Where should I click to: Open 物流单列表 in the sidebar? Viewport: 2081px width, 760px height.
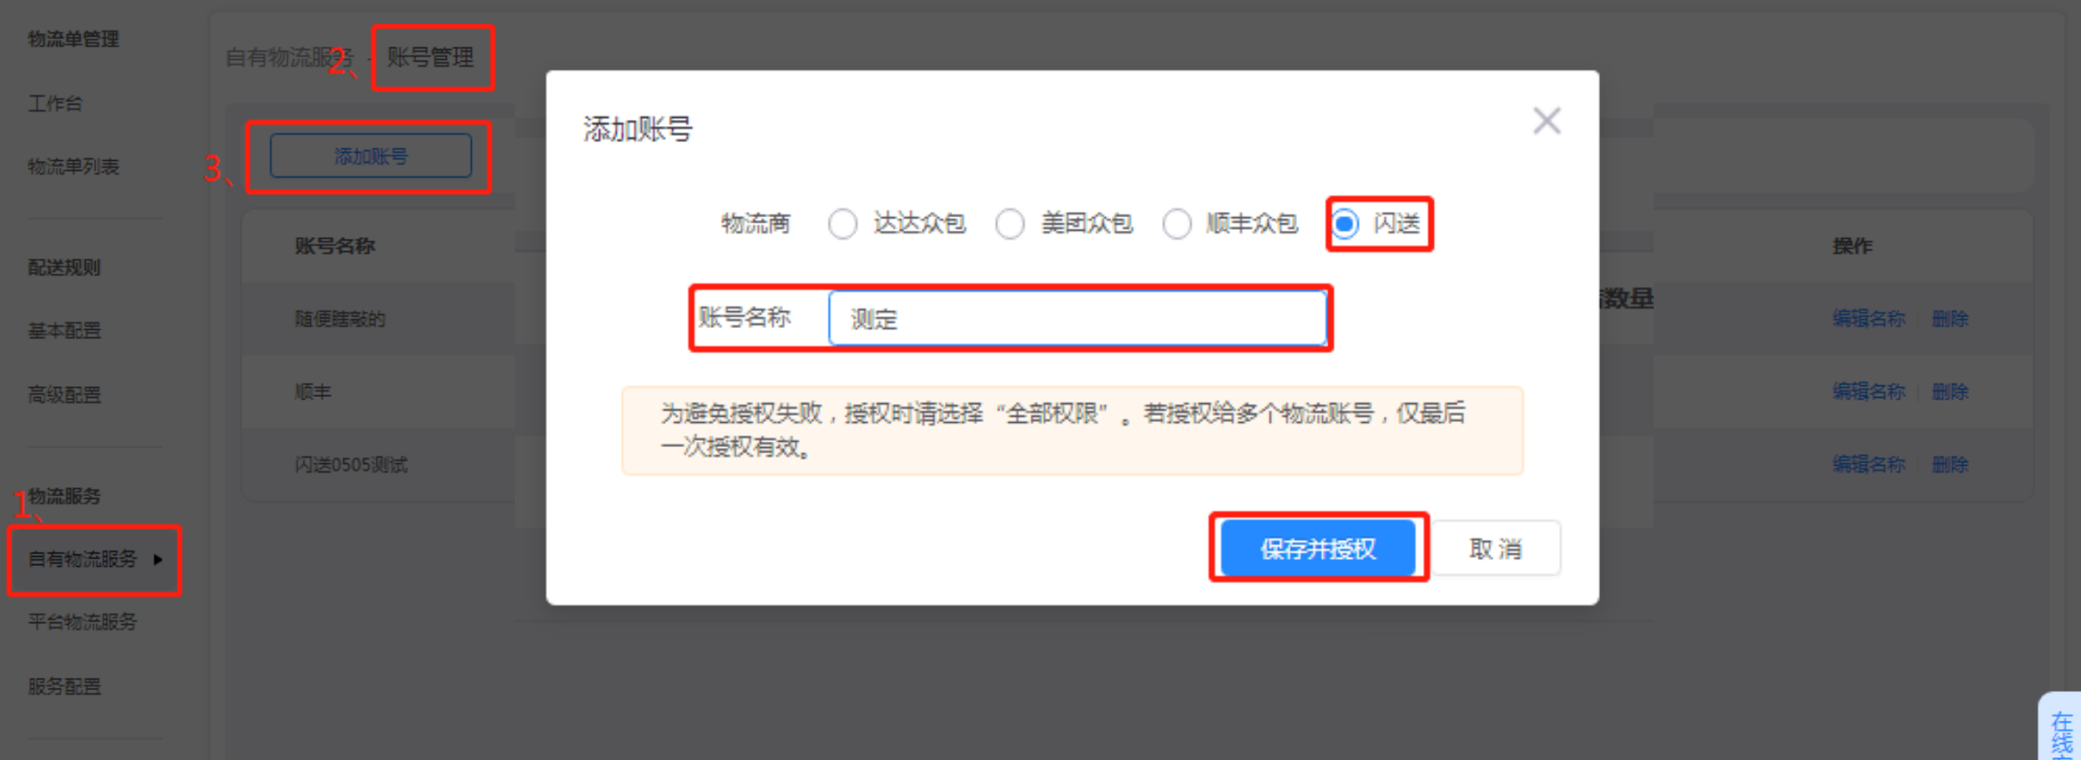point(73,167)
